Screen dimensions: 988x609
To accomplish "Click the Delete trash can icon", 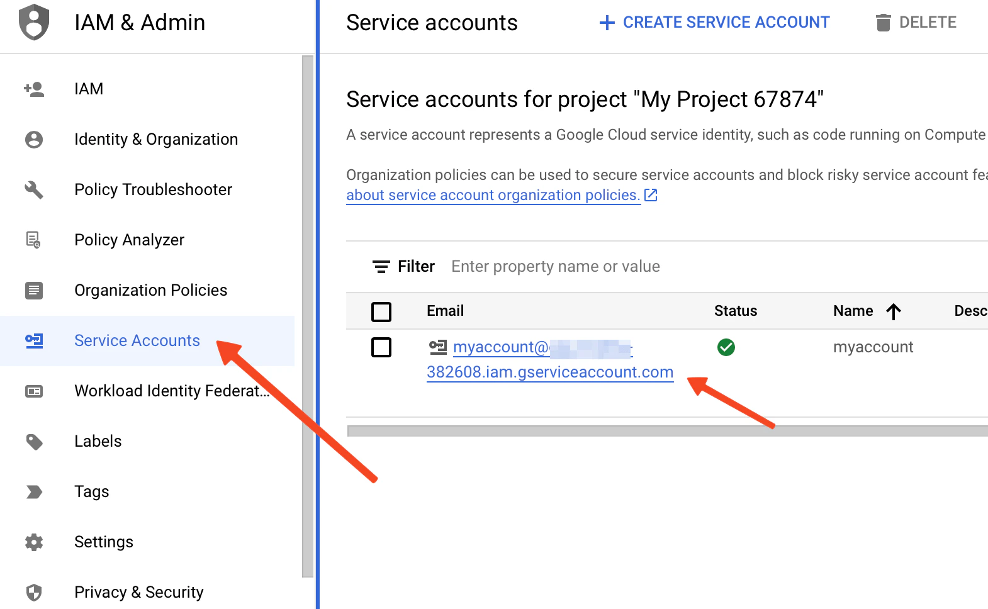I will 884,23.
